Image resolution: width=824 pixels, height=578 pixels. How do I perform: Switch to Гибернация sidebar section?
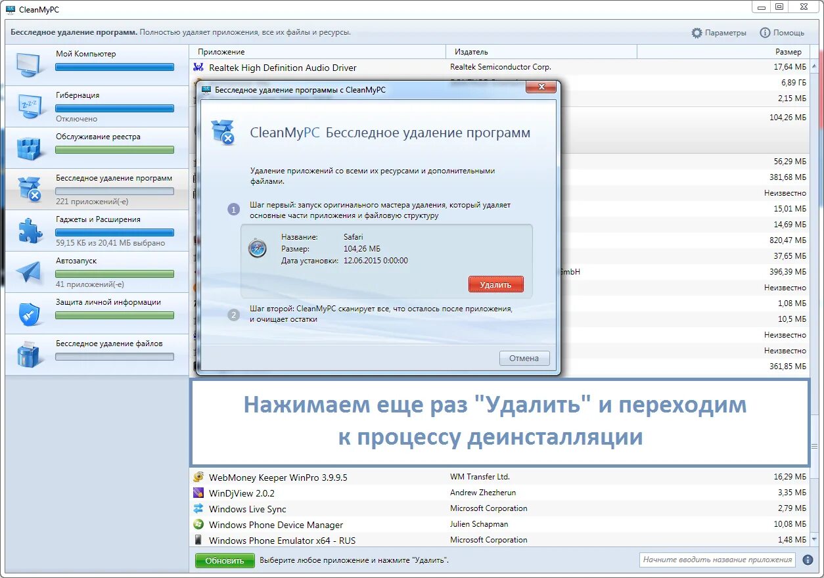click(x=97, y=106)
